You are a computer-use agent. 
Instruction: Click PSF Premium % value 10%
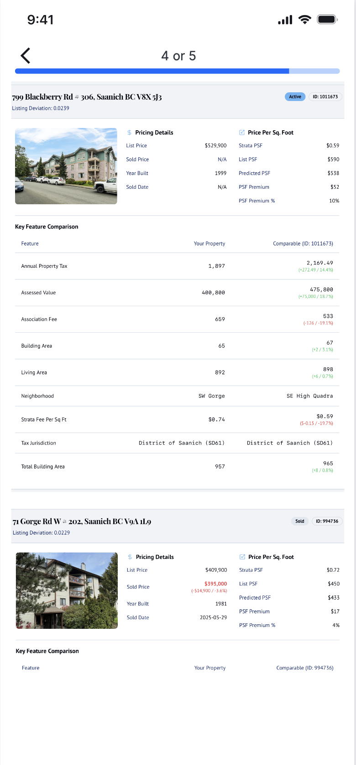[x=334, y=201]
